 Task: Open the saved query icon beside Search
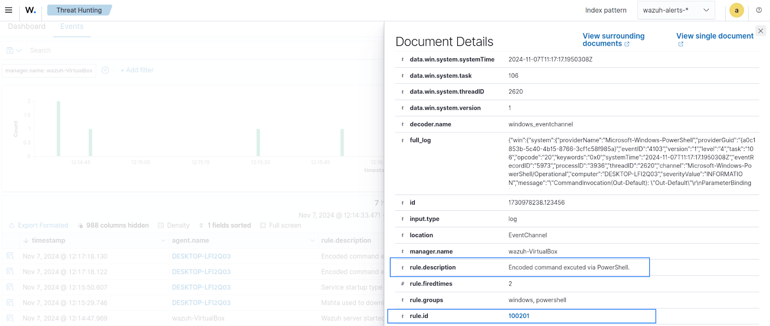click(13, 51)
